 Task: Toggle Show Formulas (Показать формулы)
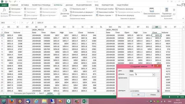point(124,9)
